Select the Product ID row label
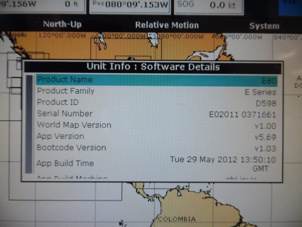 pyautogui.click(x=58, y=102)
